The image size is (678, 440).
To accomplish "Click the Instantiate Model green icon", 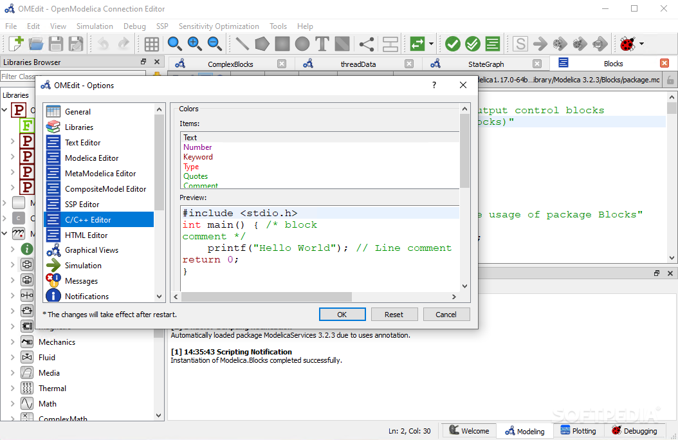I will (x=493, y=44).
